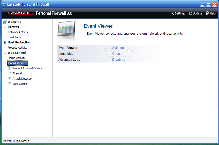Click the window resize grip in corner
219x145 pixels.
click(216, 142)
